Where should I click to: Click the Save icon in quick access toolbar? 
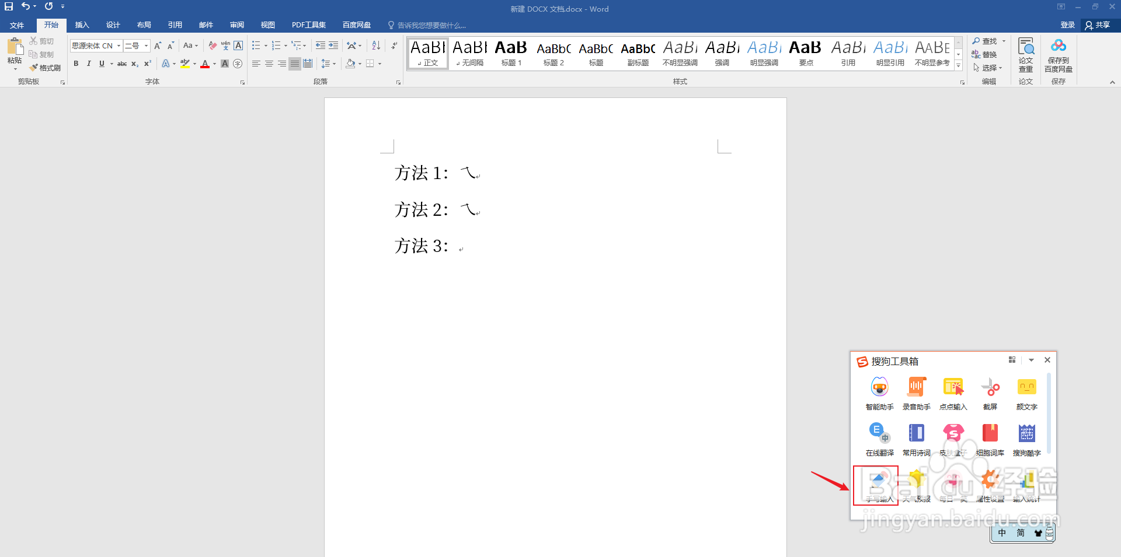[9, 6]
